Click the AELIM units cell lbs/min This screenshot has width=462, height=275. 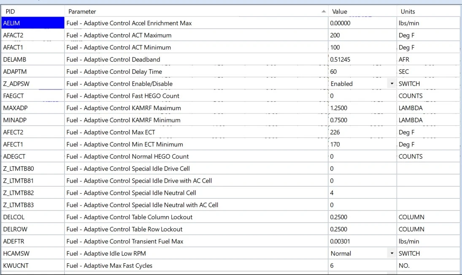428,23
